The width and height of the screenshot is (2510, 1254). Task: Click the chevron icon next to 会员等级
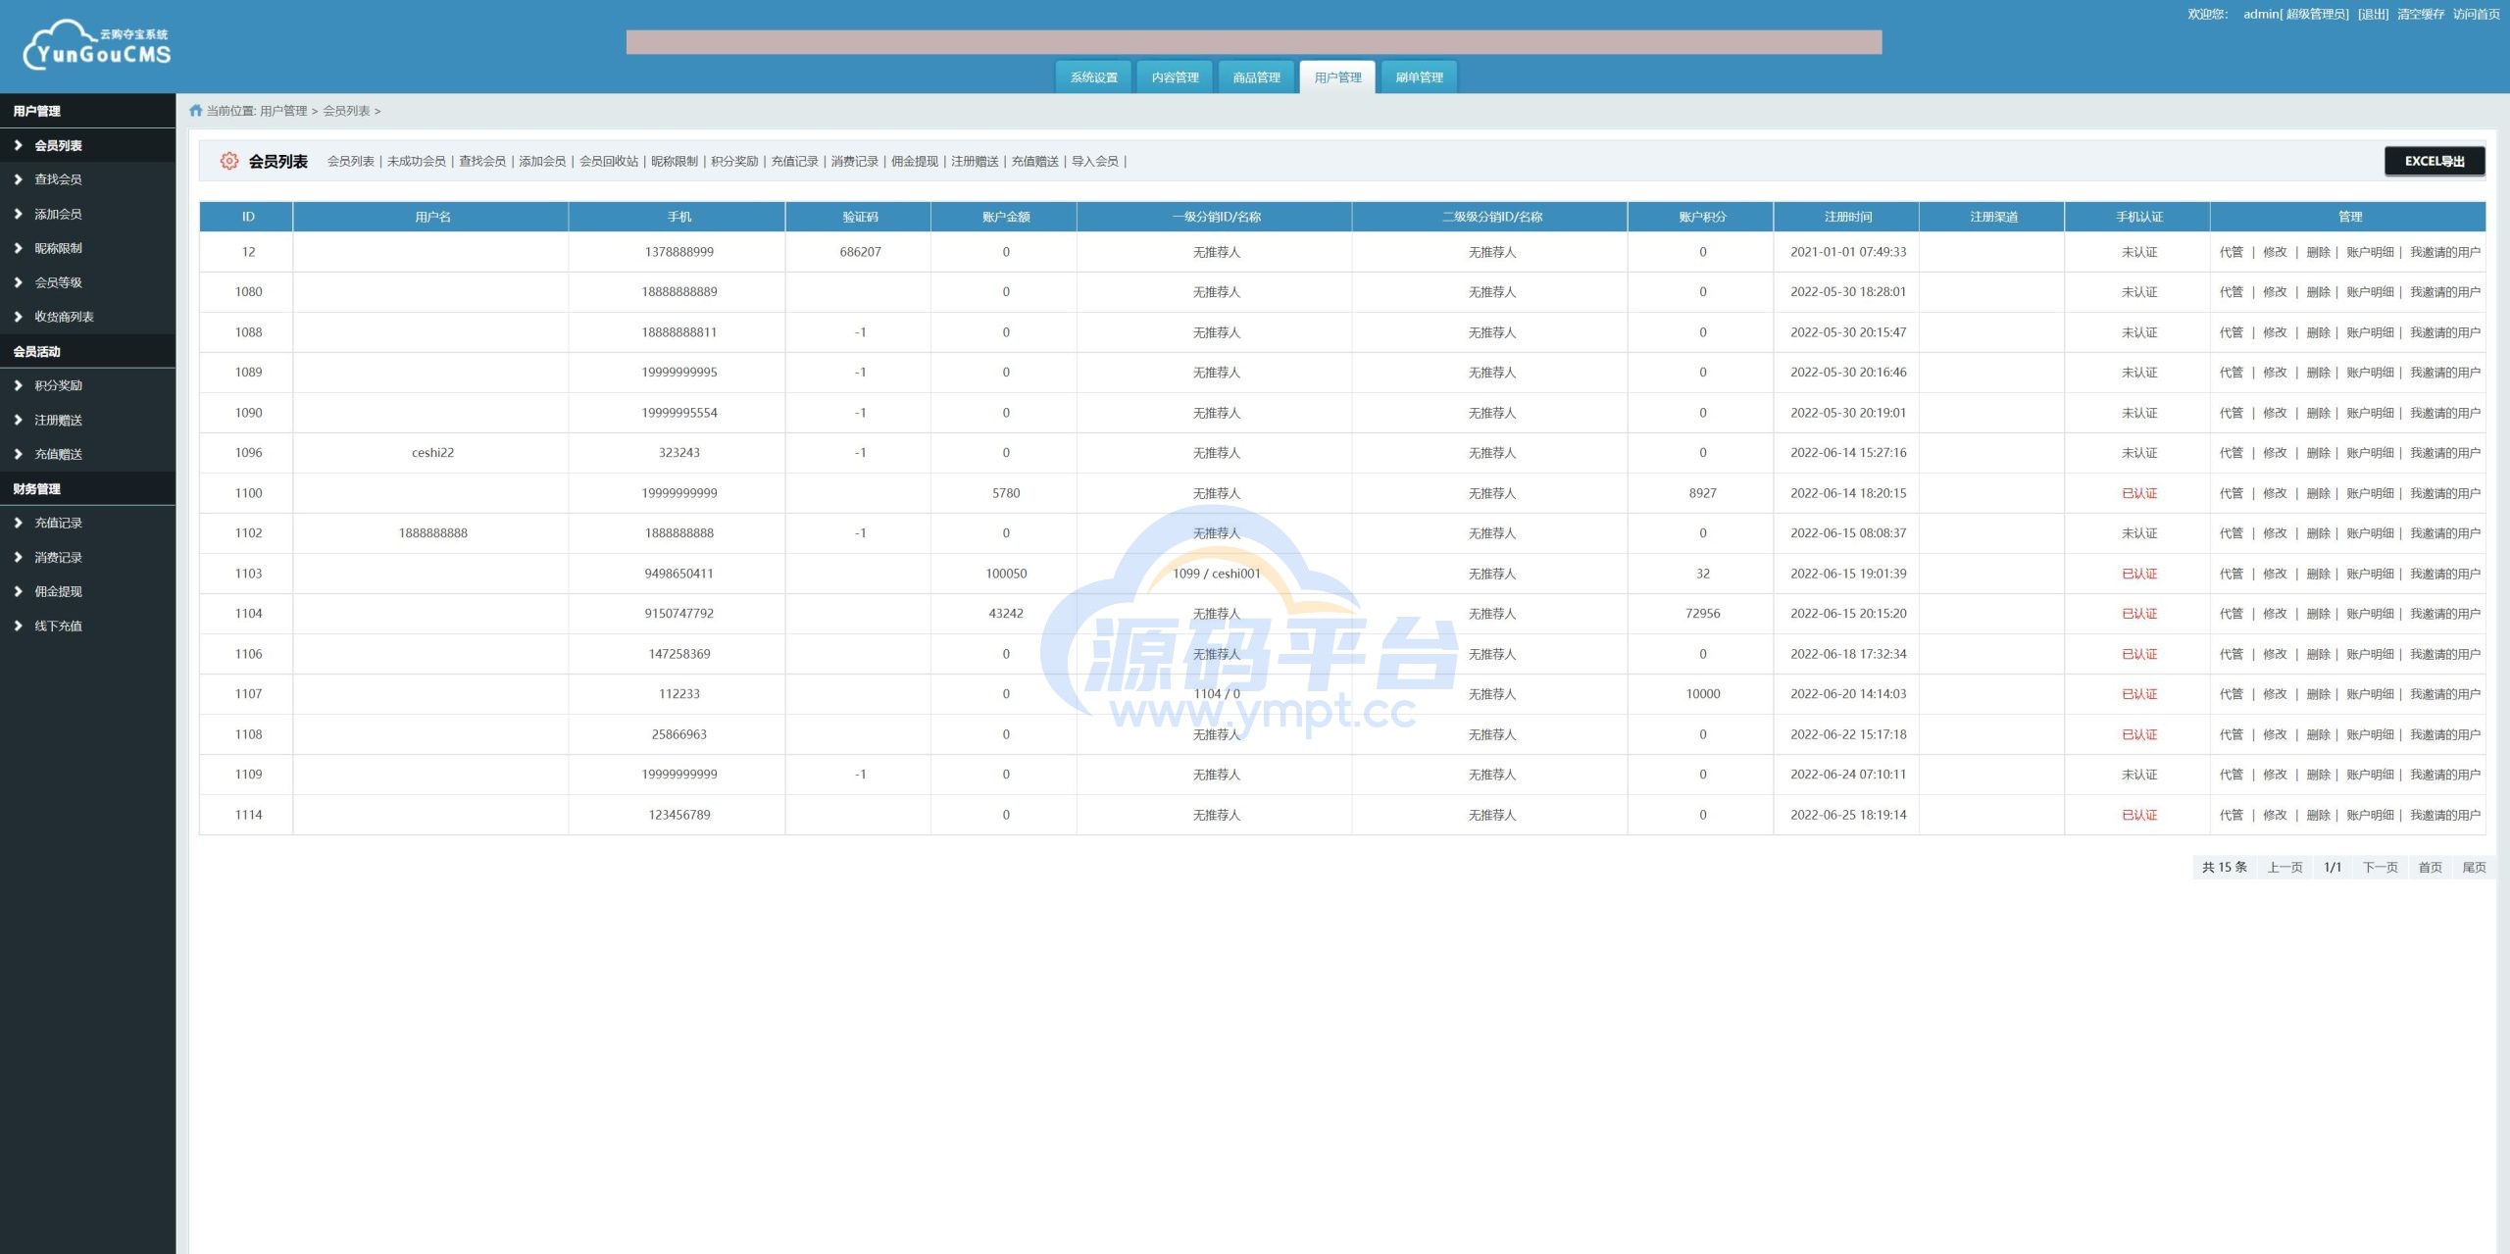18,282
